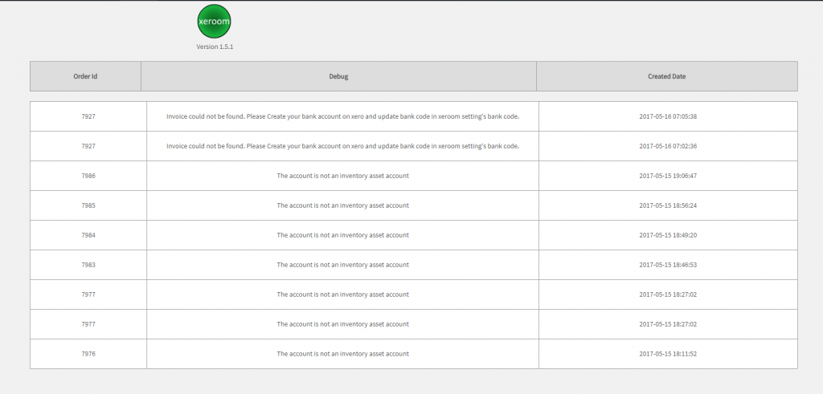
Task: Click the date 2017-05-15 18:56:24
Action: [x=668, y=205]
